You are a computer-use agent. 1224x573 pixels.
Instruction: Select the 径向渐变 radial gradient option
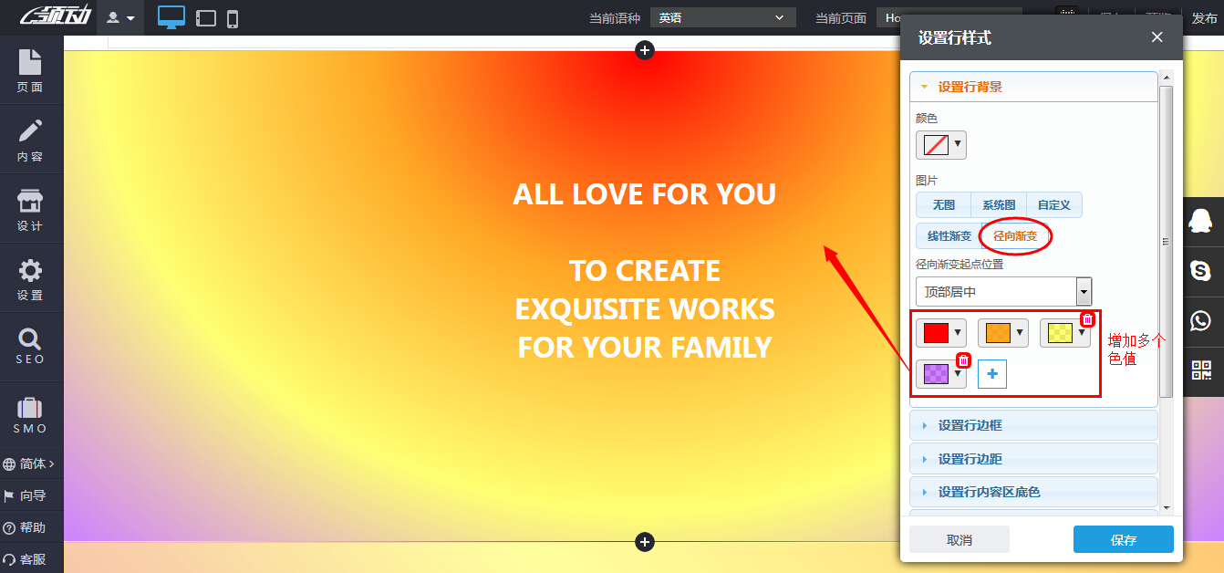pos(1015,236)
